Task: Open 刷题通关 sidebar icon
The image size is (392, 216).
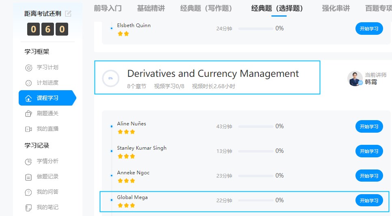Action: pyautogui.click(x=28, y=114)
